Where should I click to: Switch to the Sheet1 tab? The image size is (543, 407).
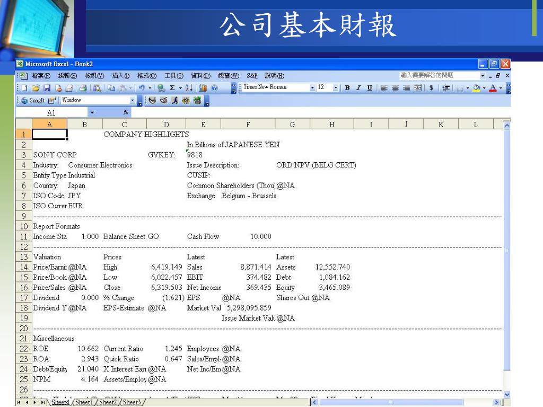[x=84, y=402]
